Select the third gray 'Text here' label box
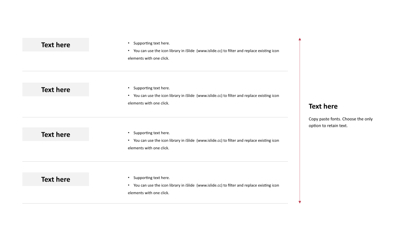 [x=56, y=134]
